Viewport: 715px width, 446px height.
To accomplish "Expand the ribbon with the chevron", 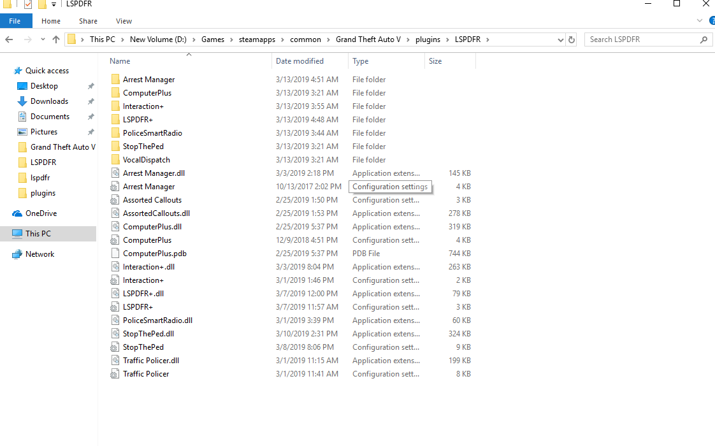I will click(700, 21).
